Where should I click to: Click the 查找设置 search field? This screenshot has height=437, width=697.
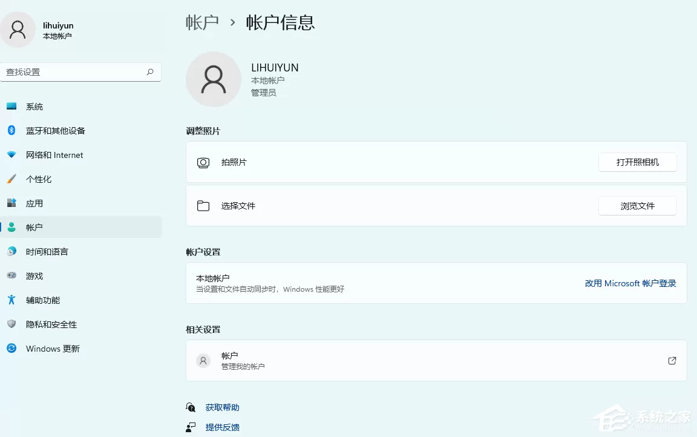(80, 72)
